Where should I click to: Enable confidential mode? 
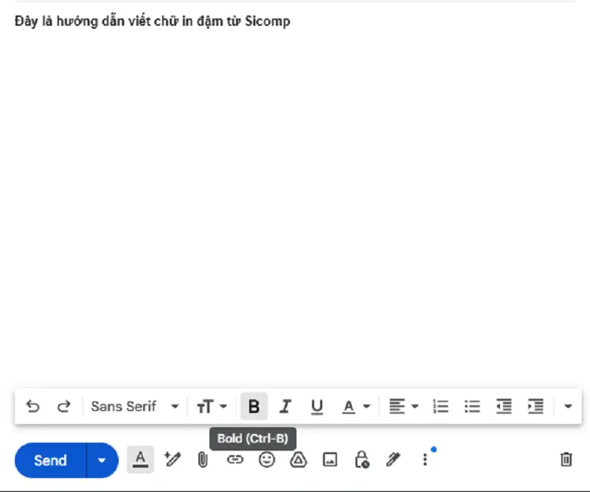coord(361,460)
